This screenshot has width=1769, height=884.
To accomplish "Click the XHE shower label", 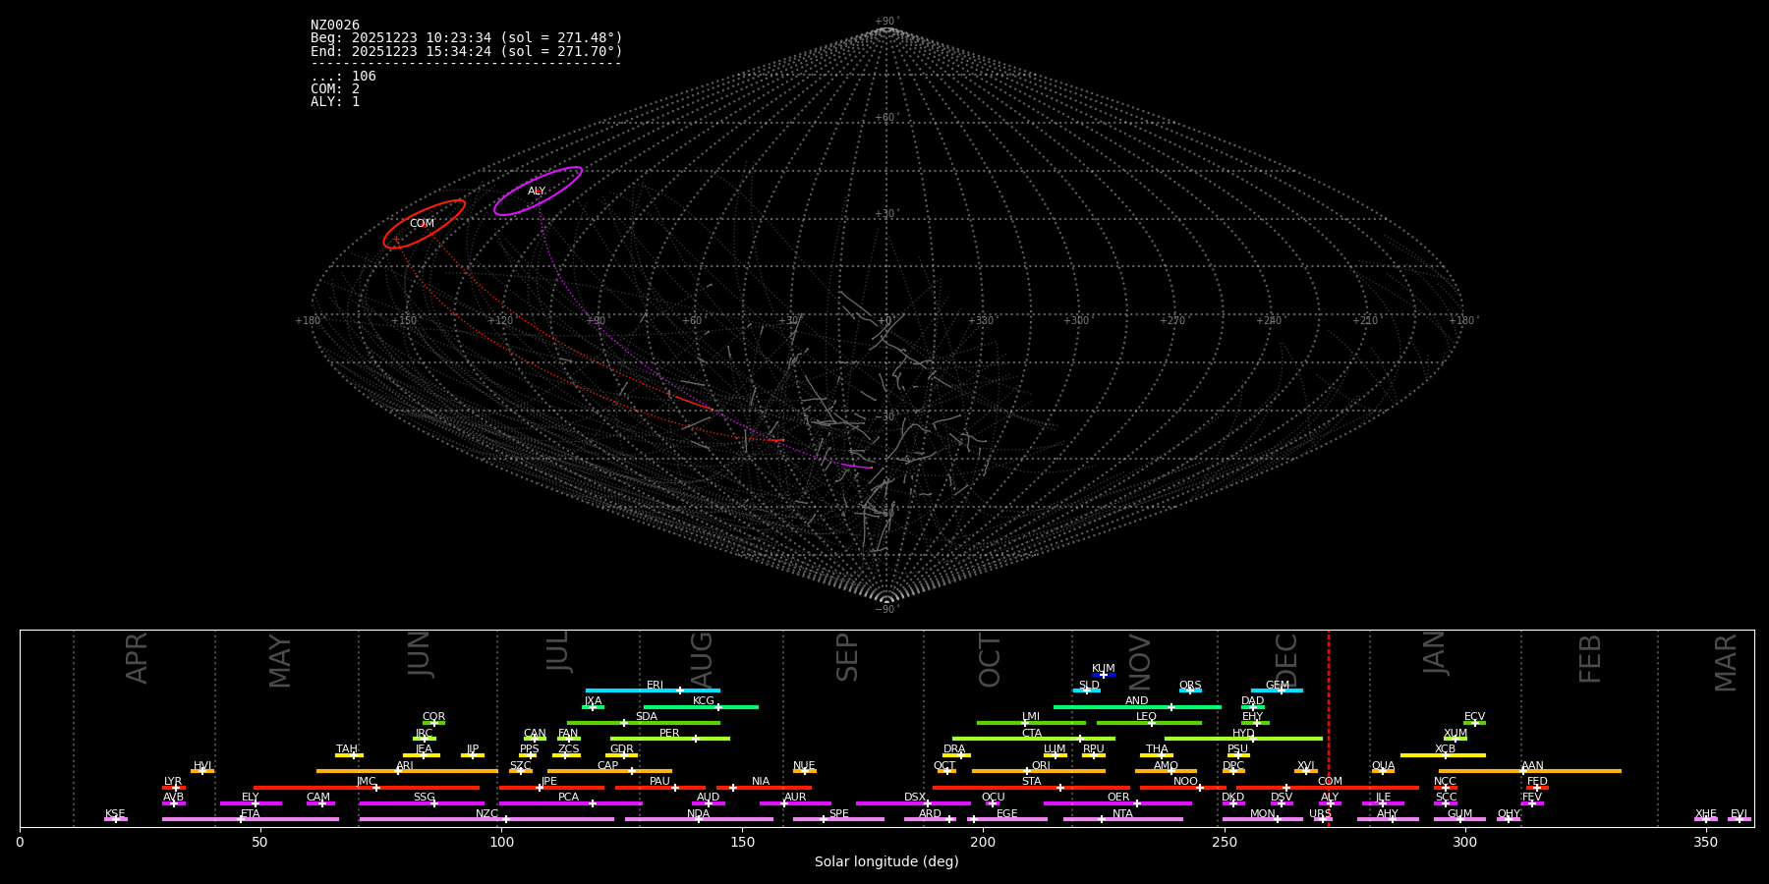I will point(1705,814).
